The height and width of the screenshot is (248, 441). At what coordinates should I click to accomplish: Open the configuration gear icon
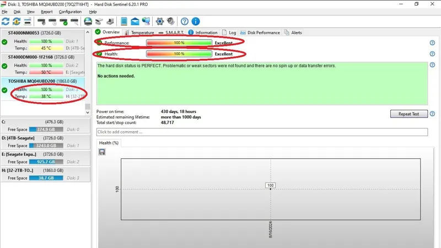click(160, 21)
